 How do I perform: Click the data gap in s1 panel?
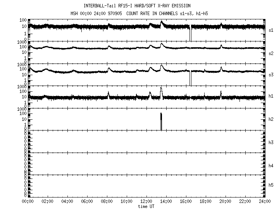tap(190, 34)
